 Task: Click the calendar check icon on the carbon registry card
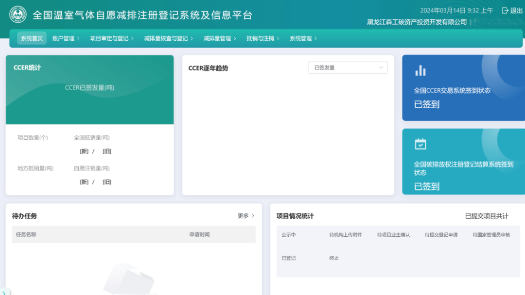420,144
